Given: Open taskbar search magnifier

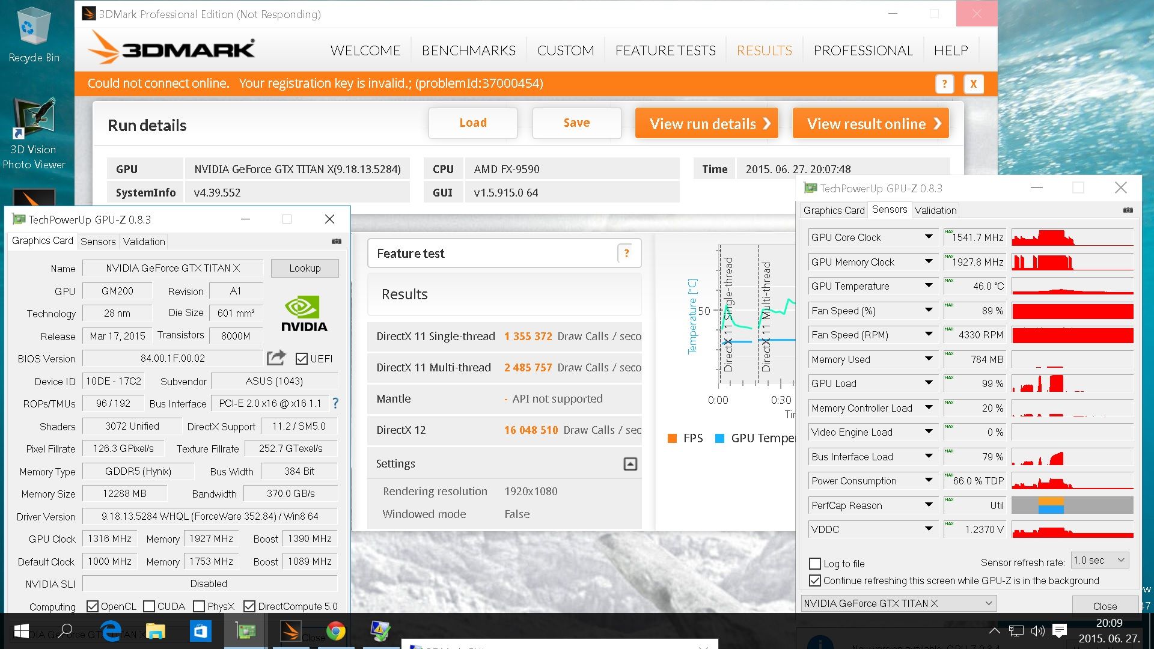Looking at the screenshot, I should 65,631.
